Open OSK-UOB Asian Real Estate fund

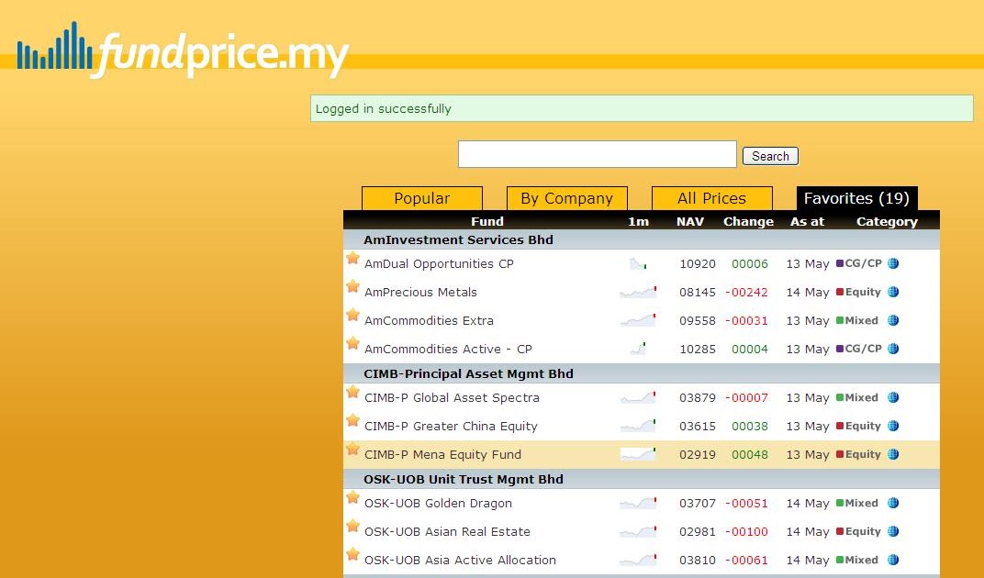coord(447,531)
